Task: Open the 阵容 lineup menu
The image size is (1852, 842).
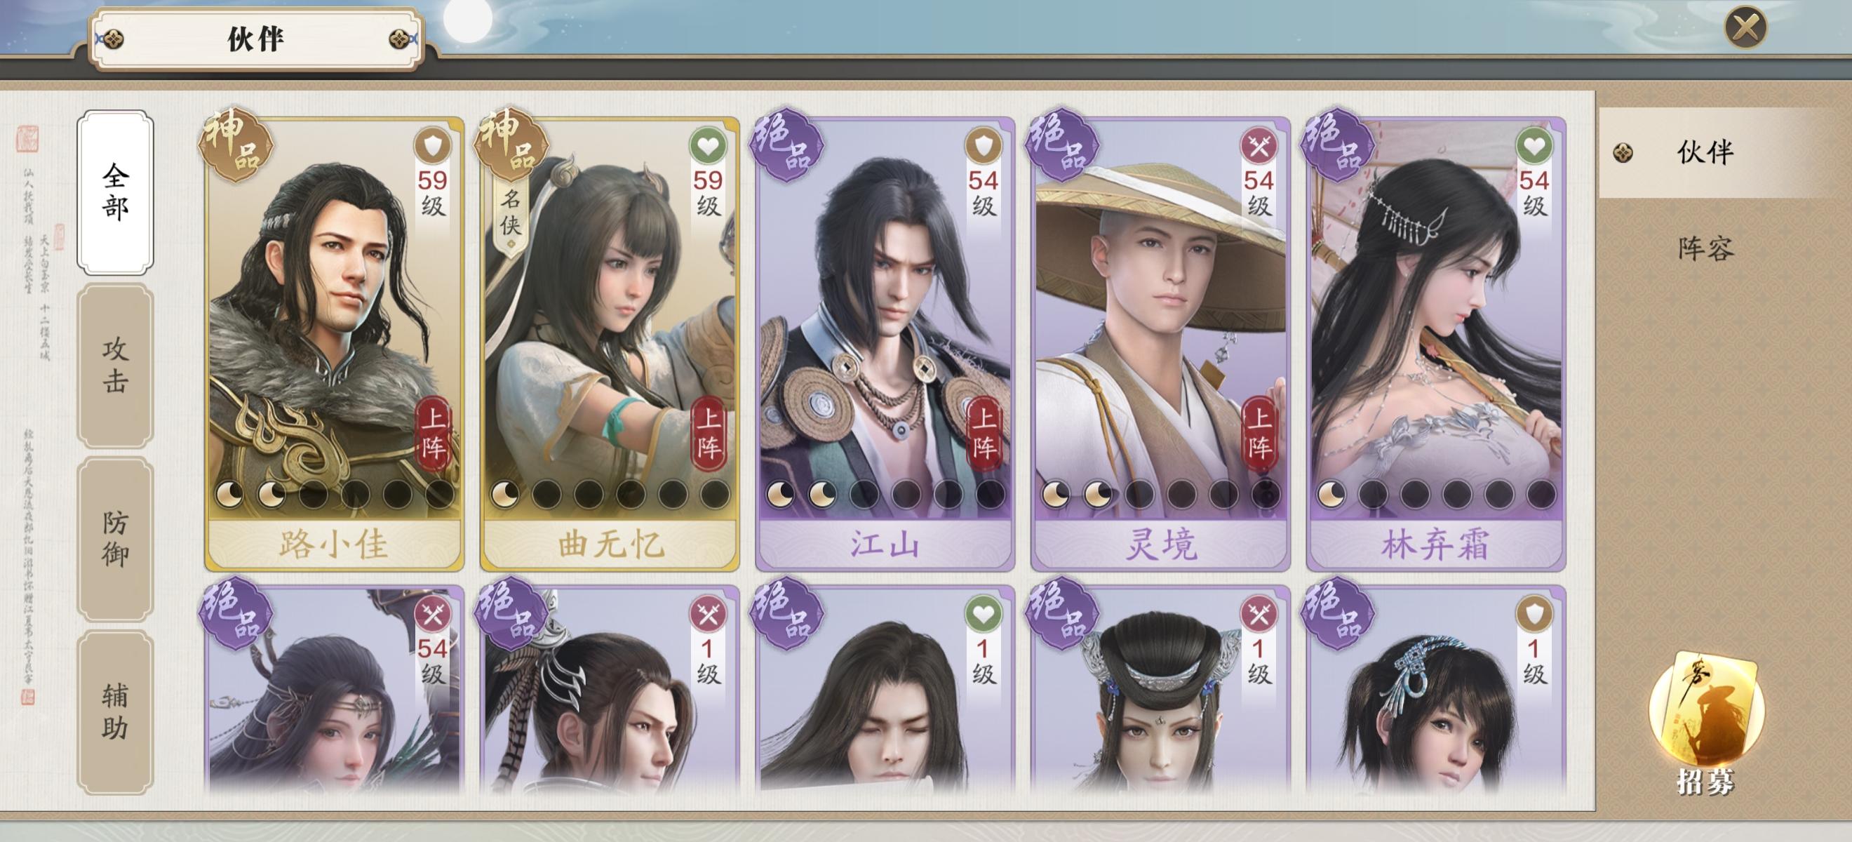Action: pyautogui.click(x=1705, y=249)
